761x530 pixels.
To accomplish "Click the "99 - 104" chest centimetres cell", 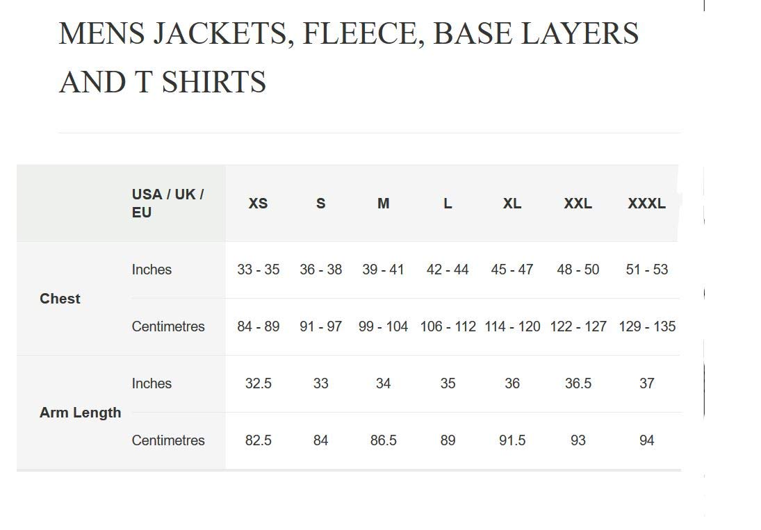I will click(x=383, y=326).
